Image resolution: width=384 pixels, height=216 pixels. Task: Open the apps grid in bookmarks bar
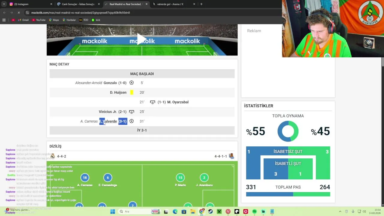4,20
